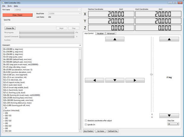Jog Y axis up with the up arrow

115,39
